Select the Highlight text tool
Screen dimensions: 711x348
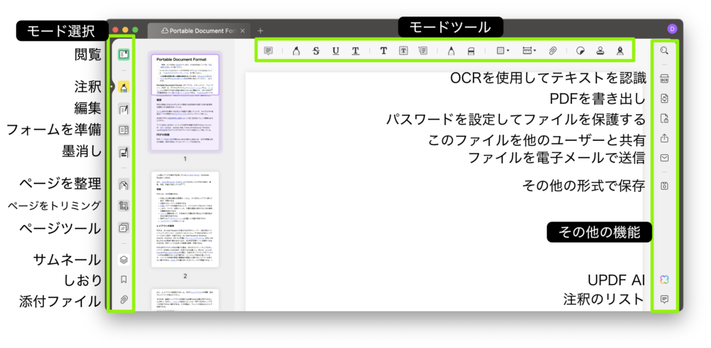pos(296,51)
